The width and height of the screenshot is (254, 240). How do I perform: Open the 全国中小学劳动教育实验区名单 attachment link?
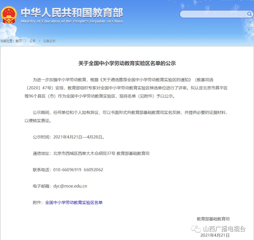point(74,202)
